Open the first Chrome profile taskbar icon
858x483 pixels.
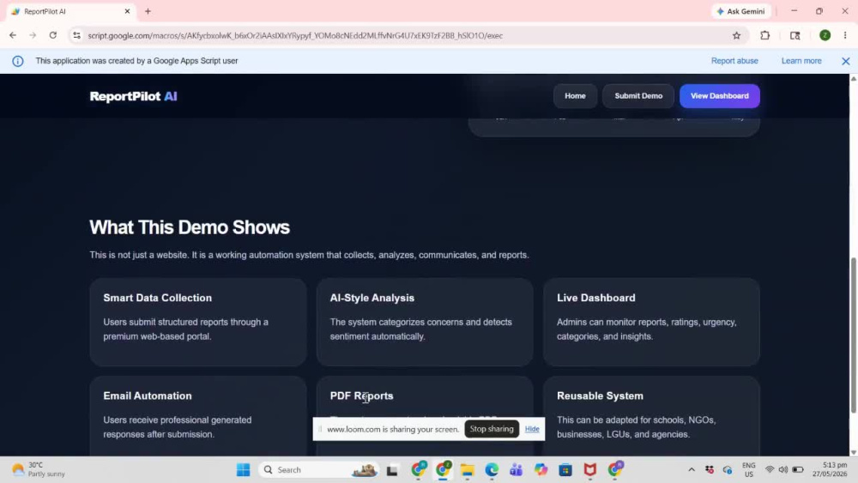click(419, 469)
